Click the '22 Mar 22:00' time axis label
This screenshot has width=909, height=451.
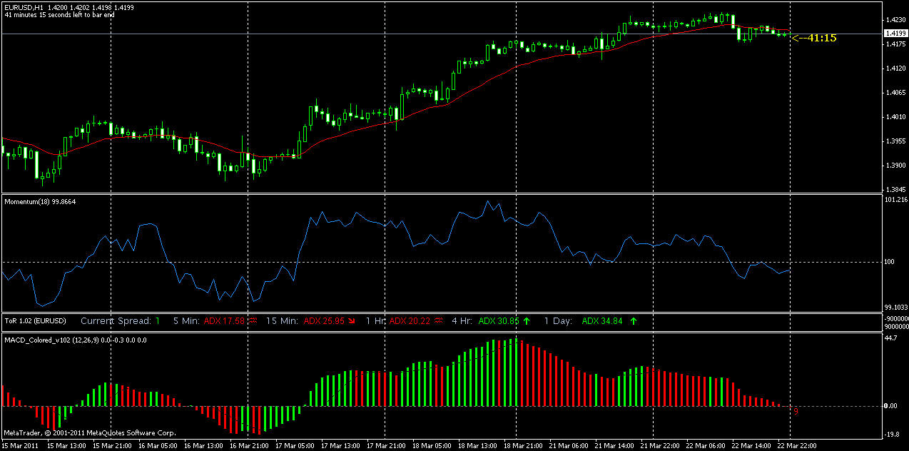pos(797,446)
